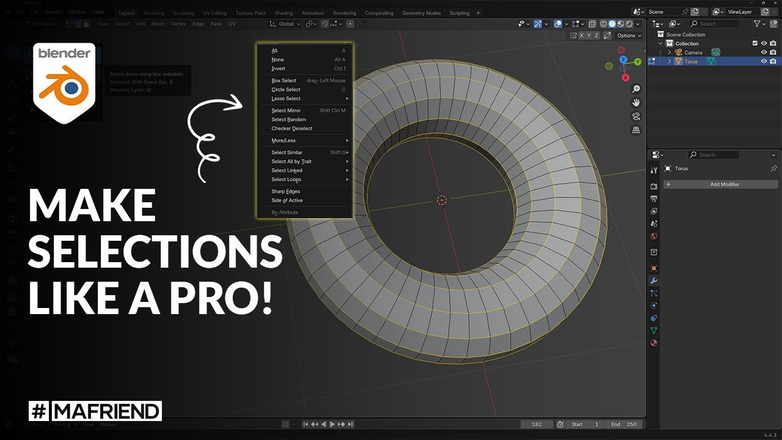
Task: Open the Global transform orientation dropdown
Action: click(x=285, y=24)
